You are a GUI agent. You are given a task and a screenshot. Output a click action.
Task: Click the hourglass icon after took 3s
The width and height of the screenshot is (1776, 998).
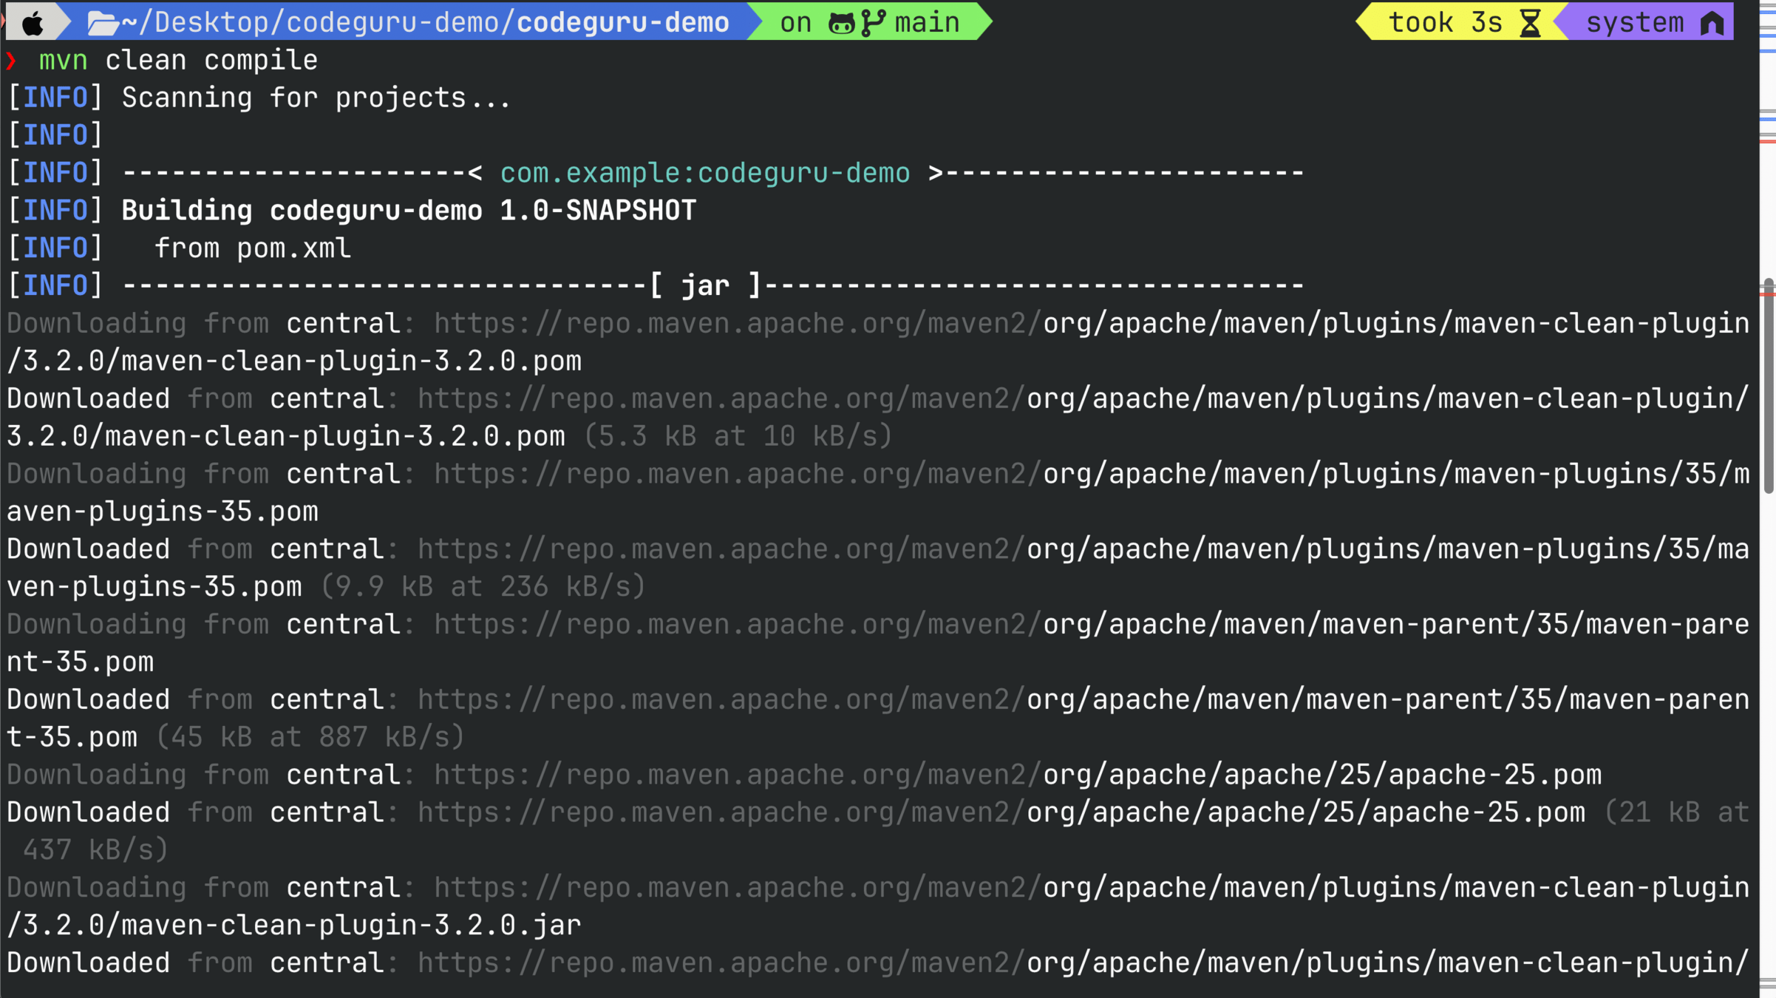tap(1530, 23)
